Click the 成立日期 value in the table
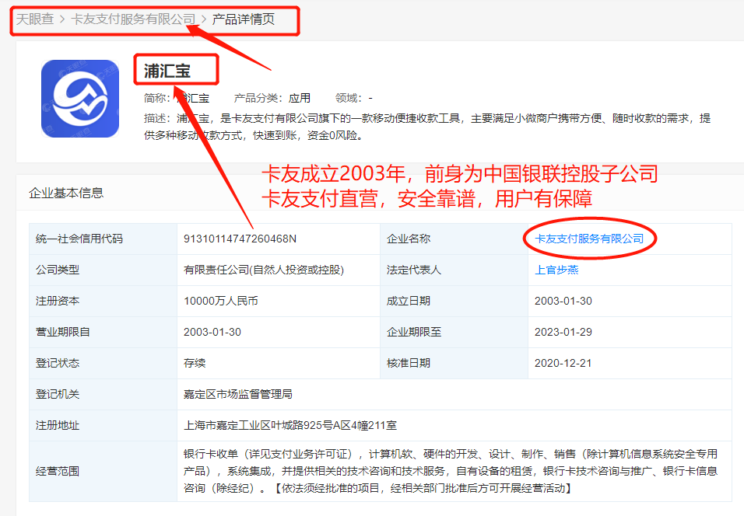Viewport: 744px width, 516px height. pyautogui.click(x=563, y=301)
